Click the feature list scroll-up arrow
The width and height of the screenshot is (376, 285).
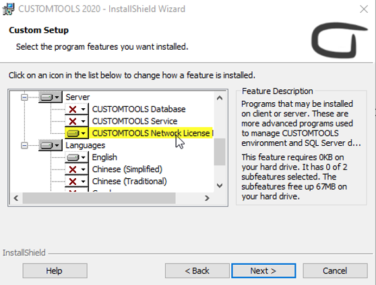(220, 98)
